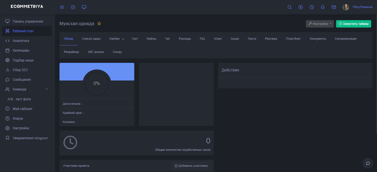Click the monitor icon in top bar
The width and height of the screenshot is (377, 172).
click(84, 7)
